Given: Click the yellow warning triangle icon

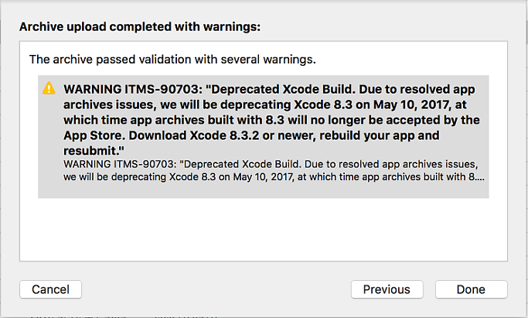Looking at the screenshot, I should point(49,88).
